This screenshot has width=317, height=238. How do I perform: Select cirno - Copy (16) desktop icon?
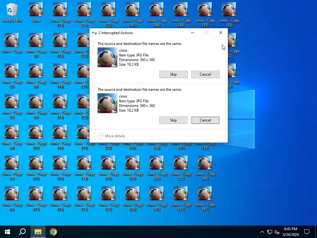coord(60,137)
